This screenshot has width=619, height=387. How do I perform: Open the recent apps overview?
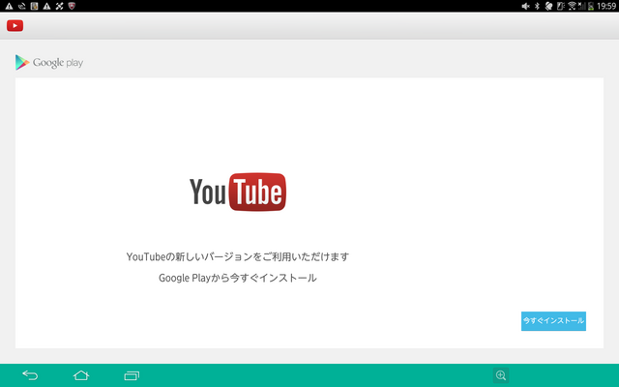click(x=132, y=375)
